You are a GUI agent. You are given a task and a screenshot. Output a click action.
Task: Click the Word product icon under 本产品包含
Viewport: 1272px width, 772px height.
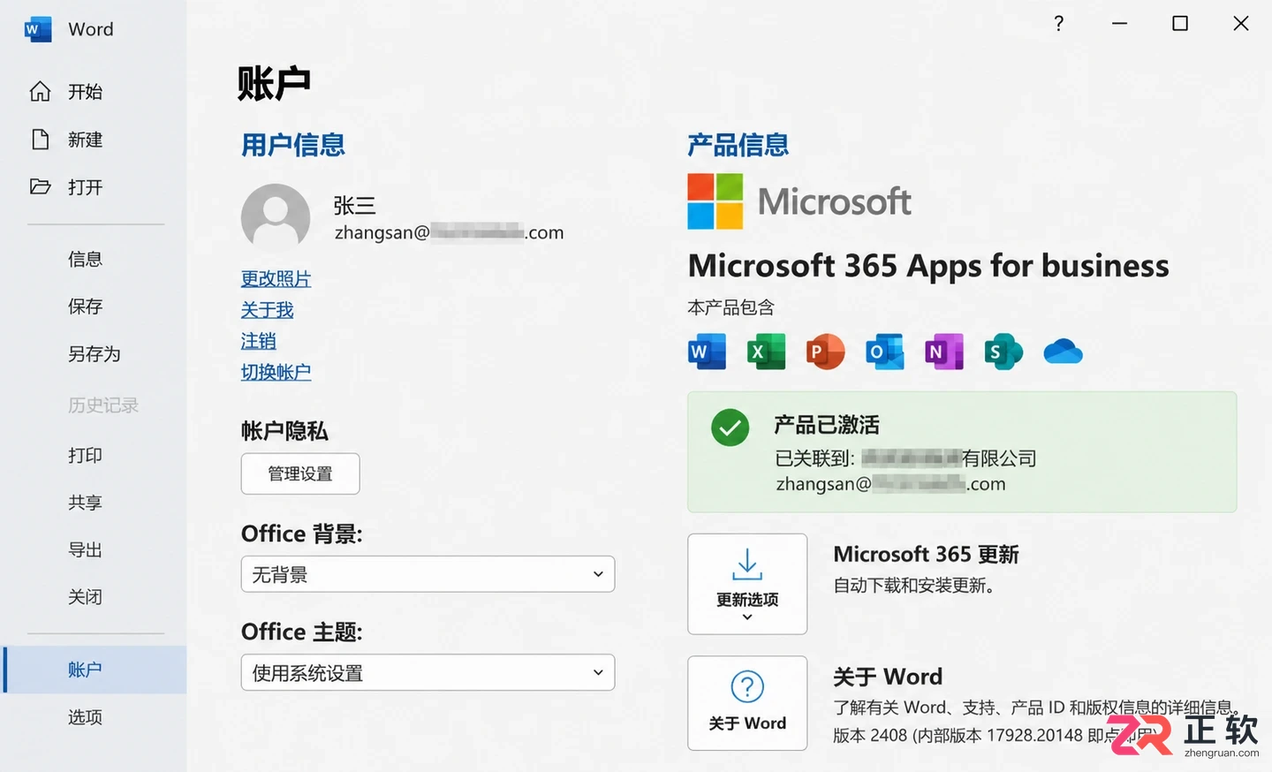click(707, 352)
